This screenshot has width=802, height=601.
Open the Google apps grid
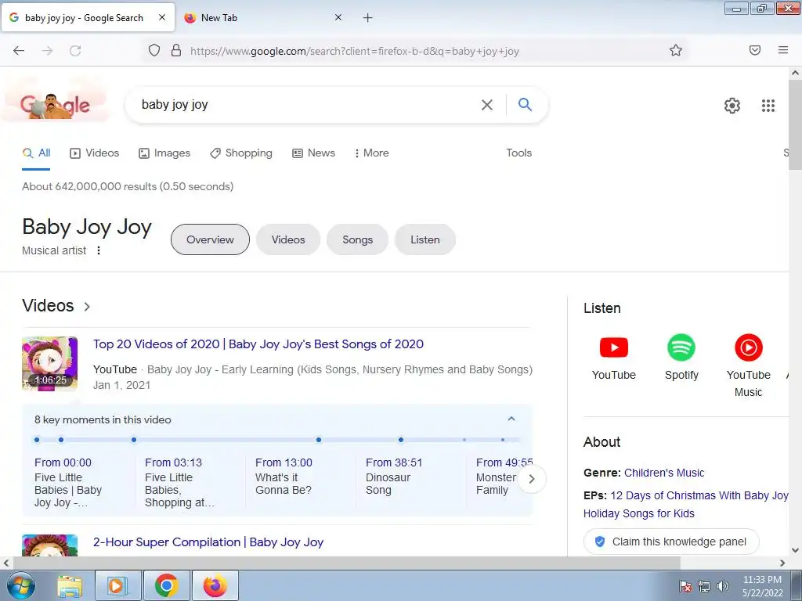tap(768, 106)
